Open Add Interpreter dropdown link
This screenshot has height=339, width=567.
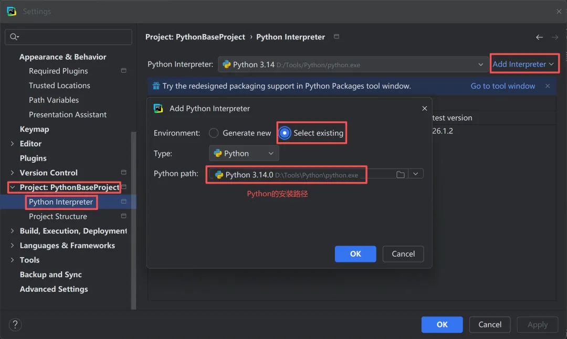(523, 64)
